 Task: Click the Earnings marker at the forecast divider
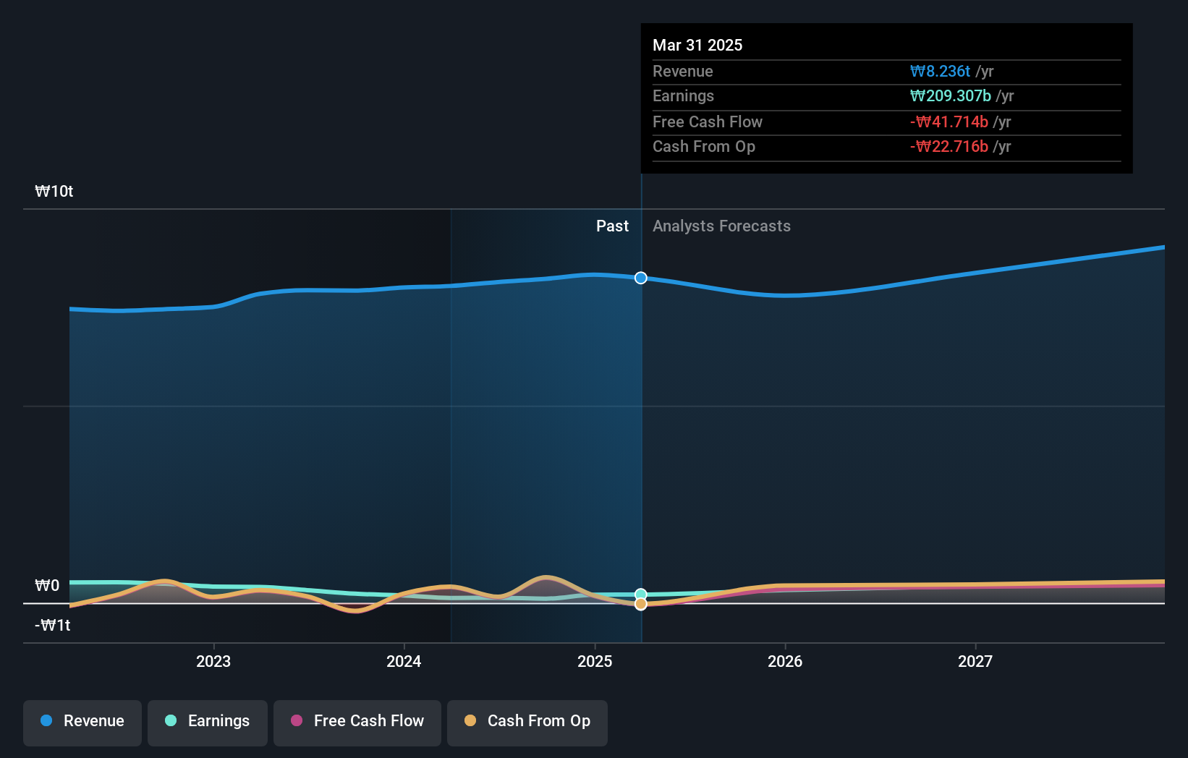click(640, 592)
